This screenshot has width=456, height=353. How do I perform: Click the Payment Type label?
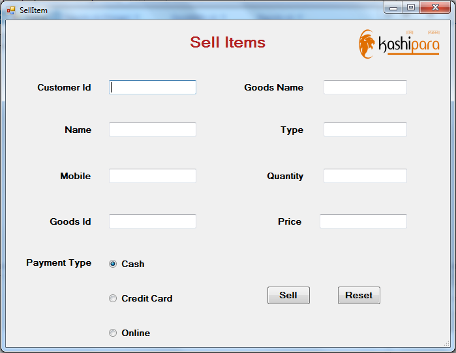click(59, 262)
